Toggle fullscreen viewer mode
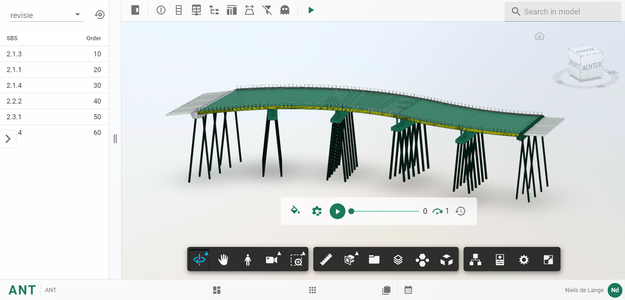Viewport: 625px width, 300px height. (548, 260)
